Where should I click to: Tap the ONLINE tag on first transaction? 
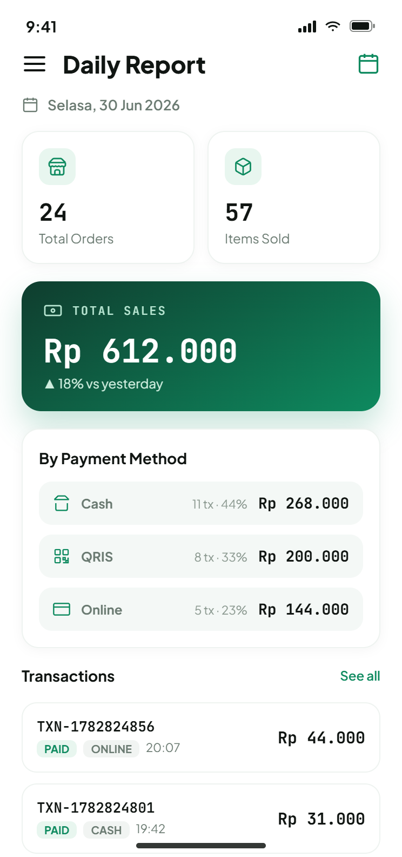[111, 749]
